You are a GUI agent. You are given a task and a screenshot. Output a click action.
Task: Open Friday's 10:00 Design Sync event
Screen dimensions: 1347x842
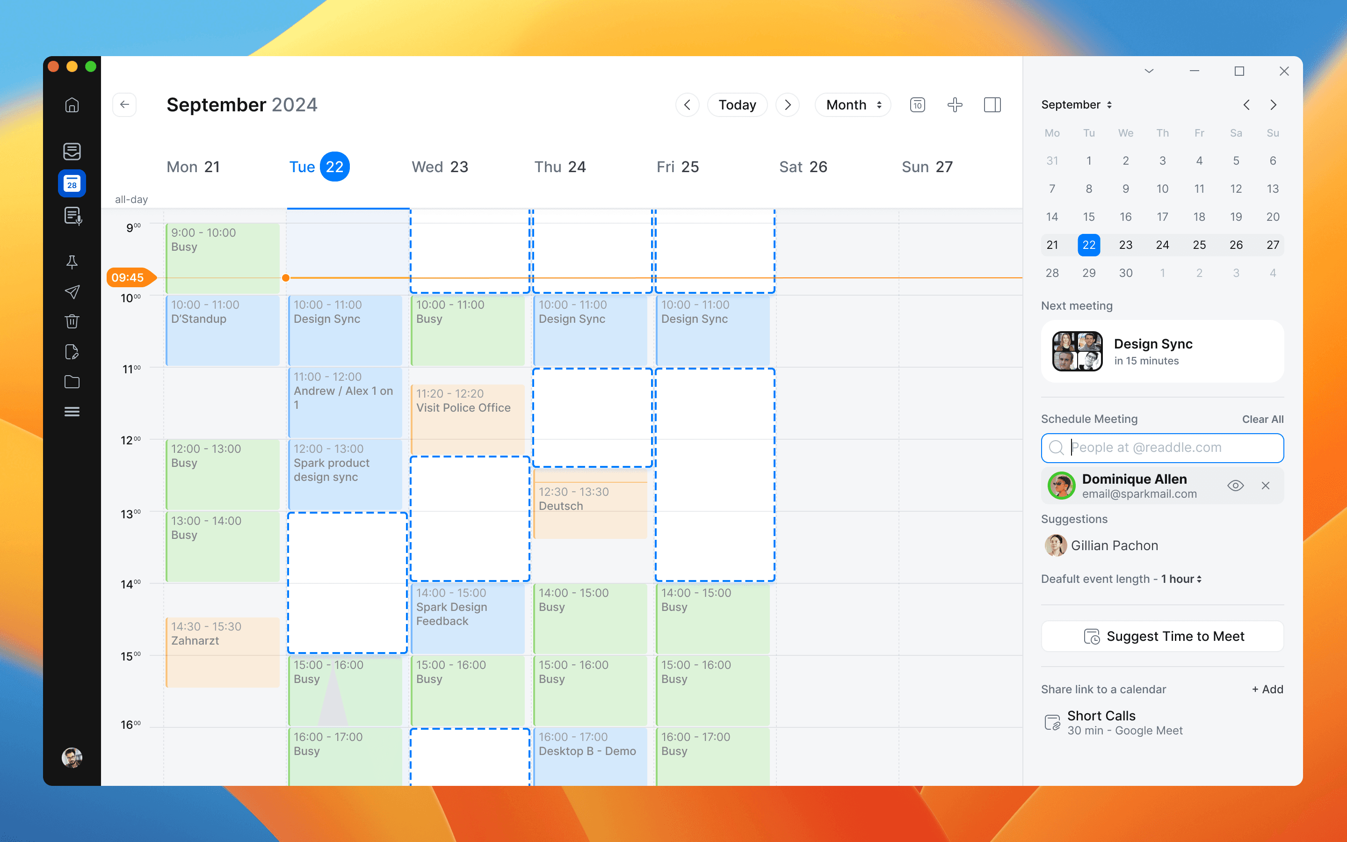click(x=712, y=331)
